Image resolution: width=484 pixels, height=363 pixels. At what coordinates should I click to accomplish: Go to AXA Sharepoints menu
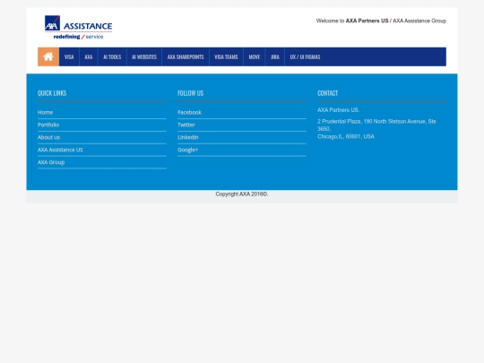pyautogui.click(x=186, y=56)
